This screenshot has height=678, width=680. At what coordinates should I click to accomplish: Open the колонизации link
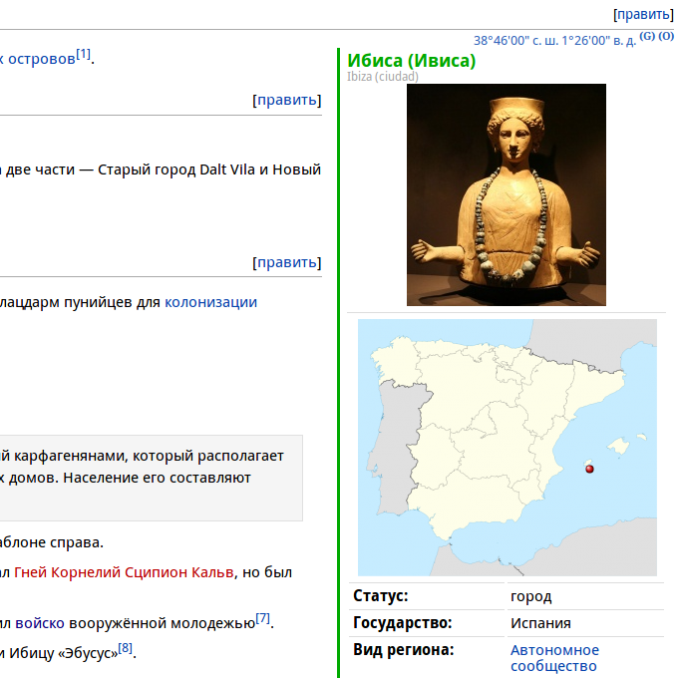[x=210, y=301]
